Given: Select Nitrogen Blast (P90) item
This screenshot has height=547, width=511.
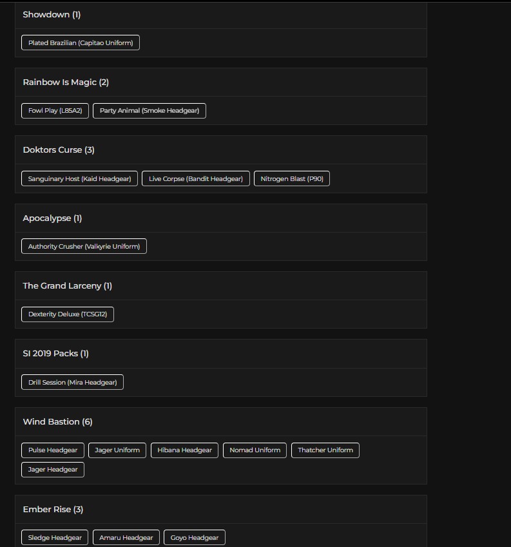Looking at the screenshot, I should tap(292, 178).
